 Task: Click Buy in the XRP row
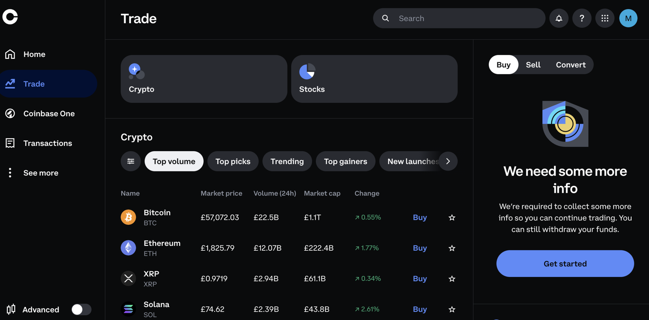(x=420, y=279)
